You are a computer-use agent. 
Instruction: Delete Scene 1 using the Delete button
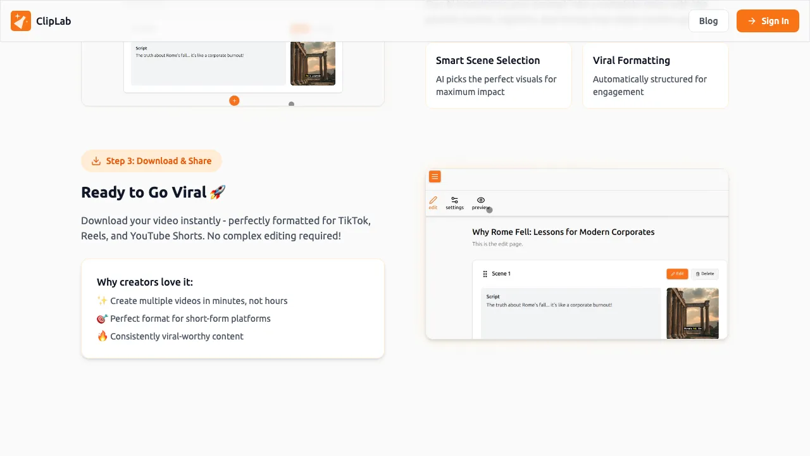pyautogui.click(x=705, y=274)
